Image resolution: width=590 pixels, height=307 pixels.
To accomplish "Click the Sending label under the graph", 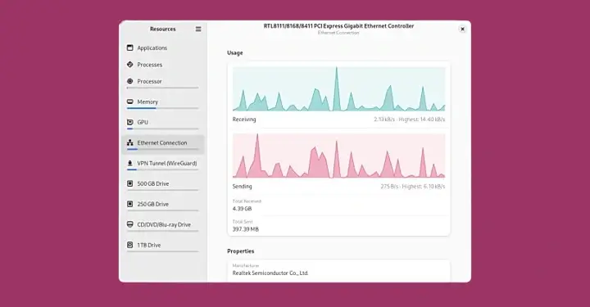I will pyautogui.click(x=242, y=187).
